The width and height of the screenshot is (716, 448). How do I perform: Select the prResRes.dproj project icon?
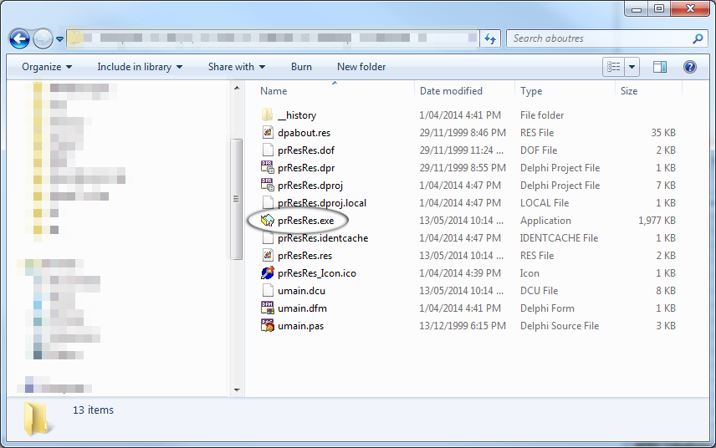267,186
